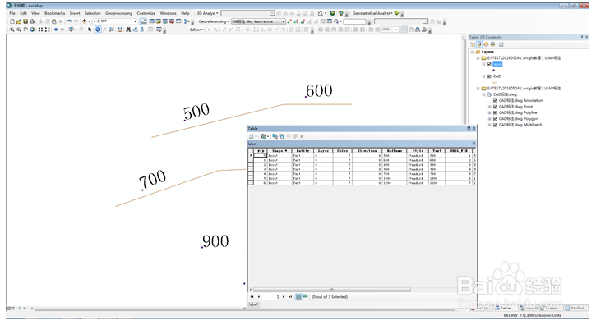The height and width of the screenshot is (325, 596).
Task: Switch to List By Drawing Order view
Action: 473,44
